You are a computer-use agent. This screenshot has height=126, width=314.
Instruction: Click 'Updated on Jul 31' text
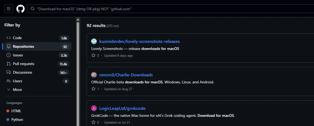117,122
